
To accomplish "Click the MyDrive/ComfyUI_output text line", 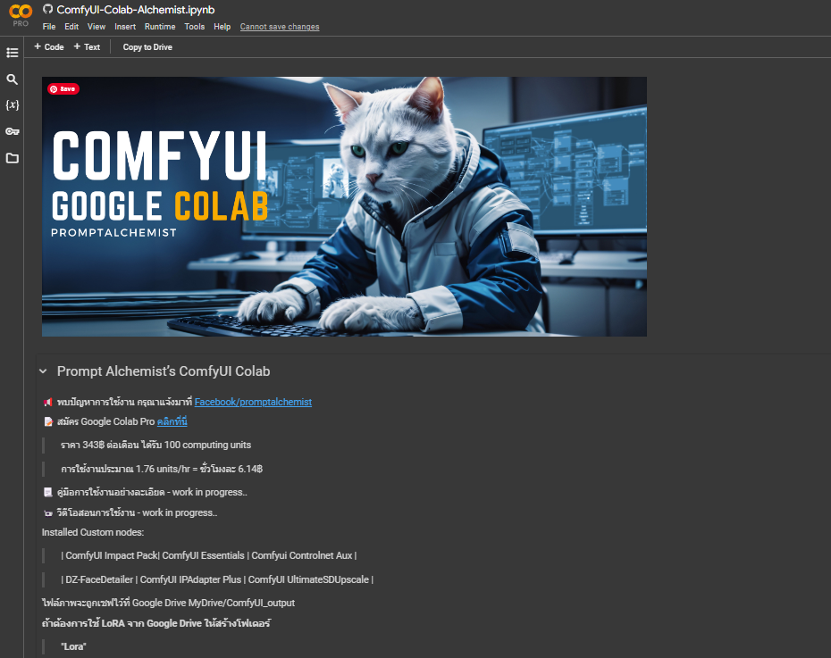I will (x=168, y=603).
